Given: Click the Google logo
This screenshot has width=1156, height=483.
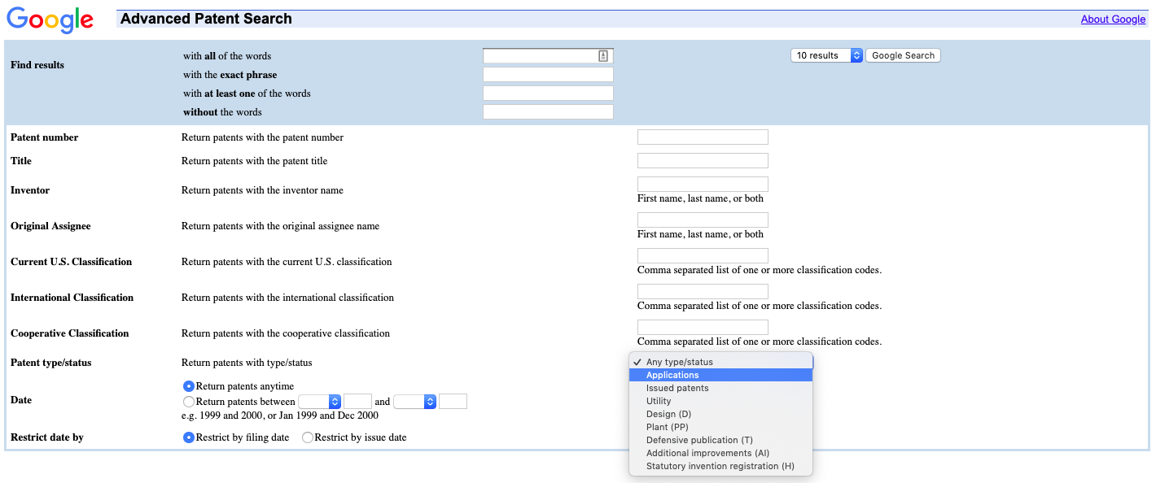Looking at the screenshot, I should [x=50, y=19].
